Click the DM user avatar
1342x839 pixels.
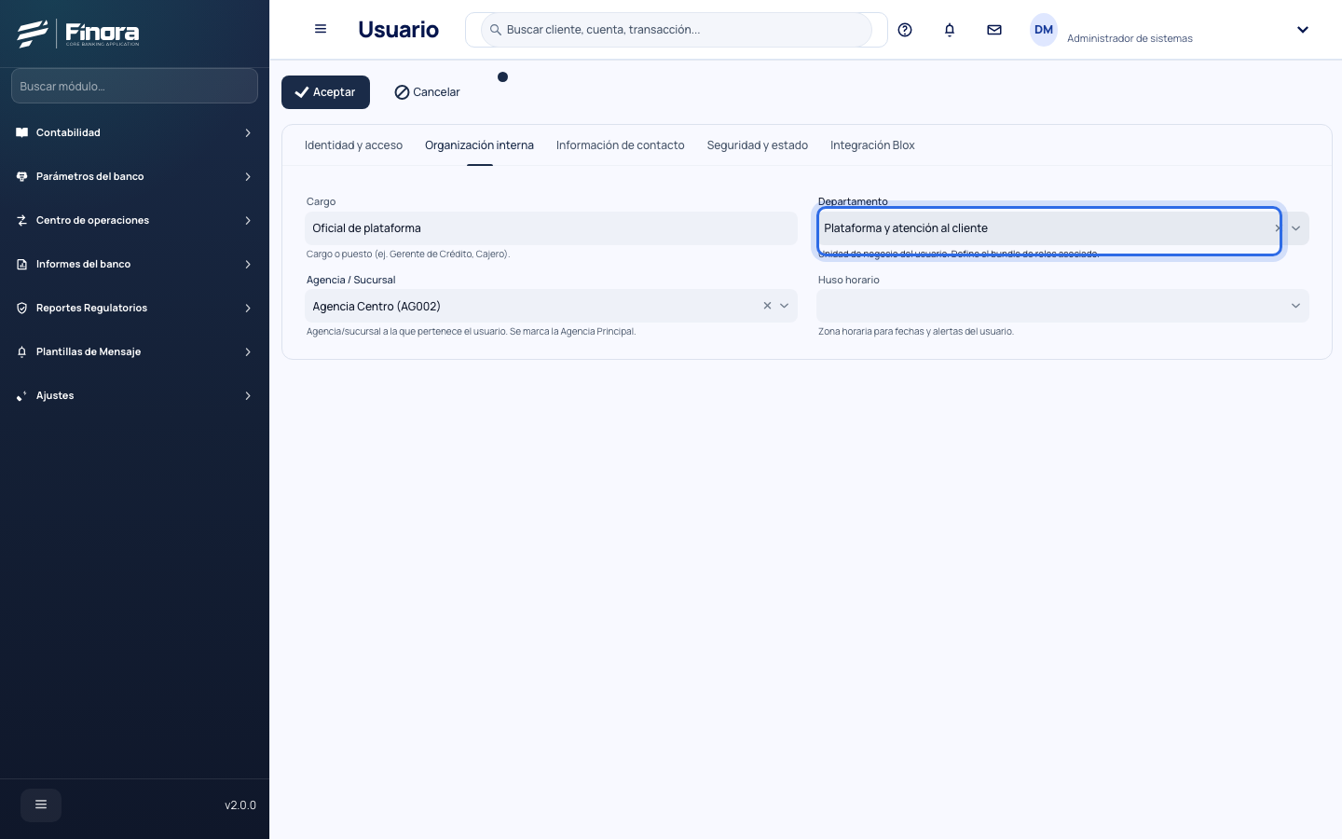1044,30
